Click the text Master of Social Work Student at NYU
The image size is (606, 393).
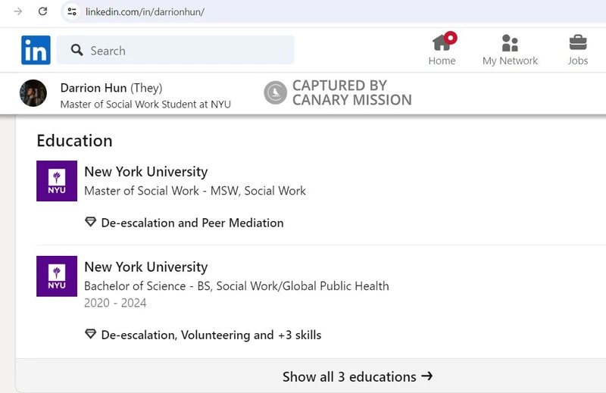point(145,104)
